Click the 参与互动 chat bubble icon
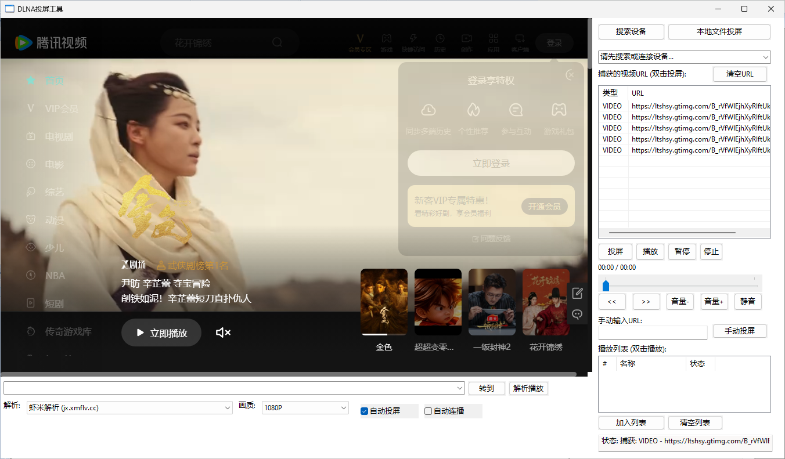This screenshot has width=785, height=459. click(516, 109)
